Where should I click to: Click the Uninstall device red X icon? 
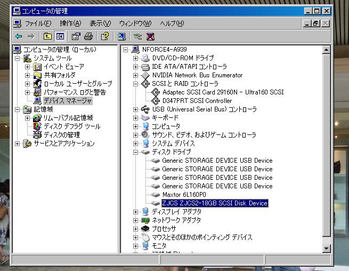pos(150,36)
